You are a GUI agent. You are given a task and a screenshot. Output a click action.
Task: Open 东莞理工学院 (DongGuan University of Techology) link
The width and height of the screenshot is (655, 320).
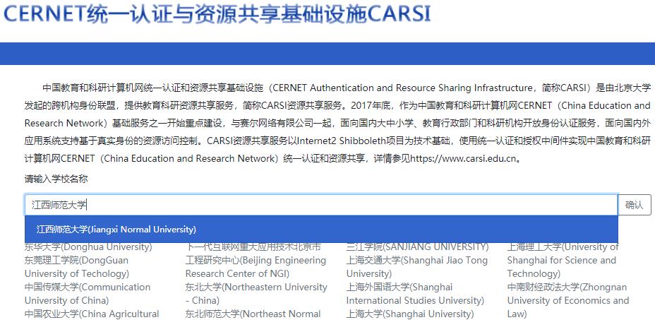coord(77,267)
